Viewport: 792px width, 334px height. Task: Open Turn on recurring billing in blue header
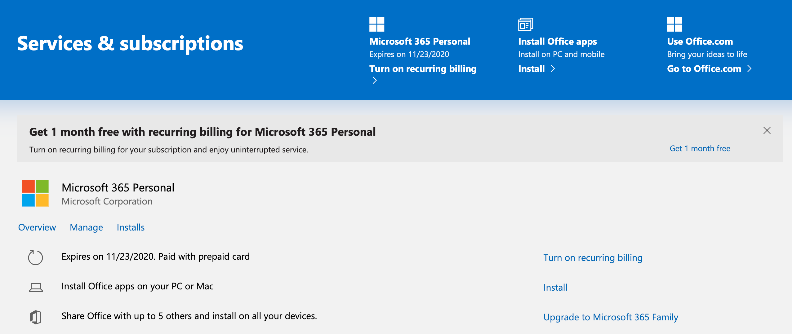click(423, 68)
